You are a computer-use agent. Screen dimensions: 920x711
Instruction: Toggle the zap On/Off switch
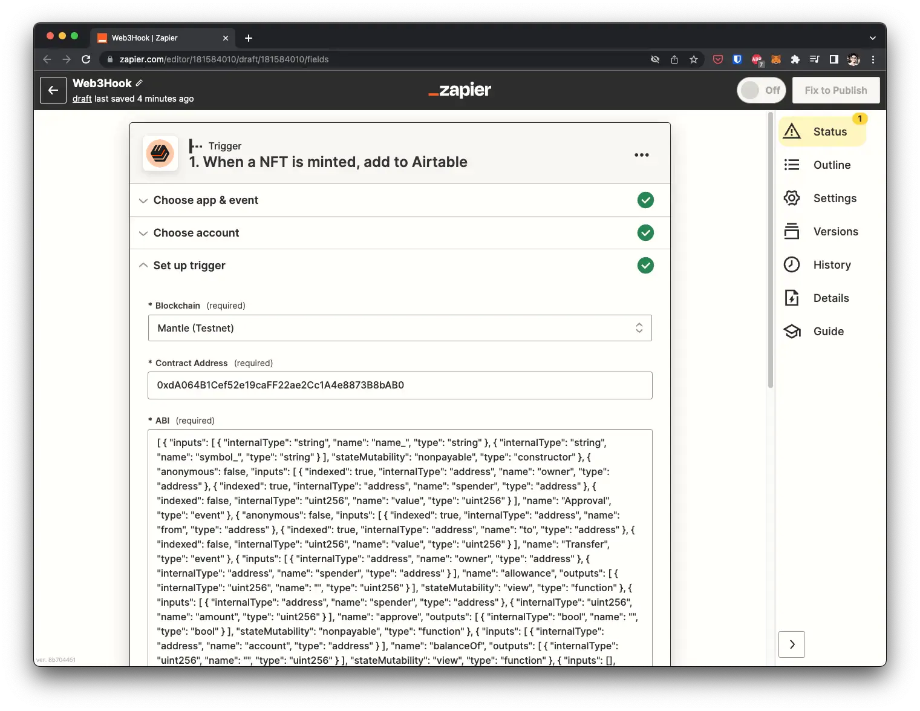tap(761, 90)
